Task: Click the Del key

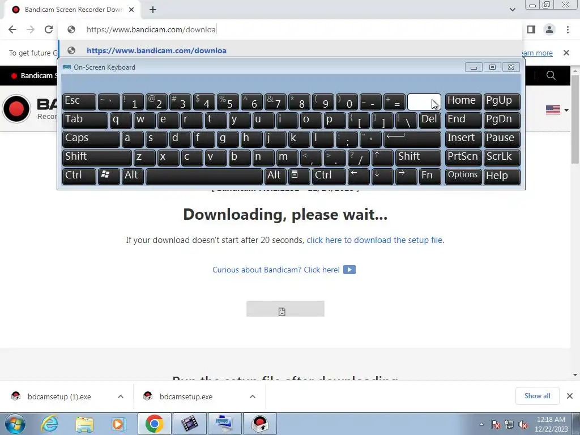Action: pos(430,120)
